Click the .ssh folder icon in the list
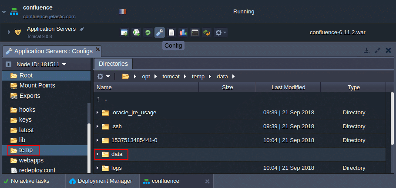 coord(105,126)
